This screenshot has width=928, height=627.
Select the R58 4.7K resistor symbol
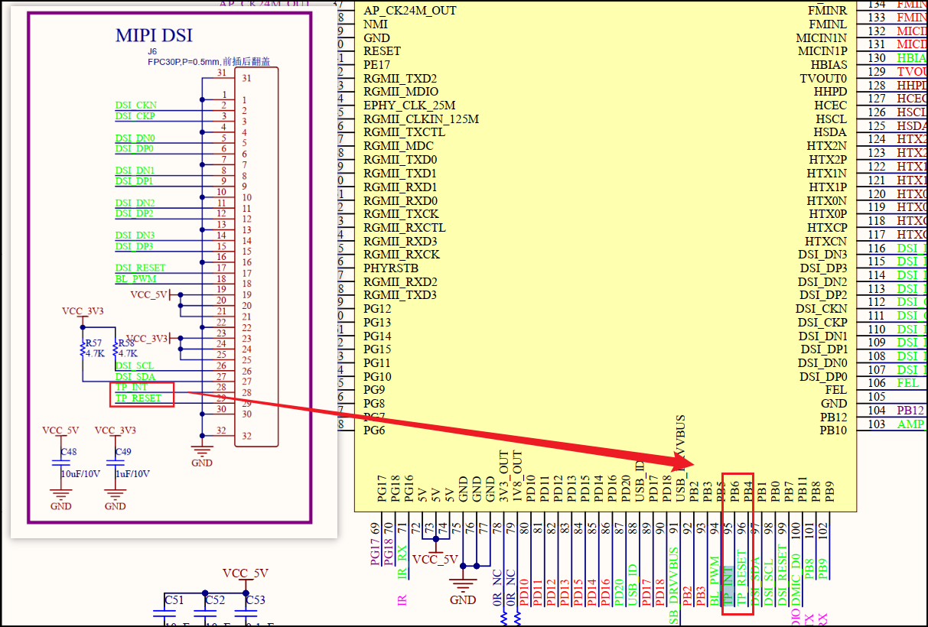(x=115, y=349)
